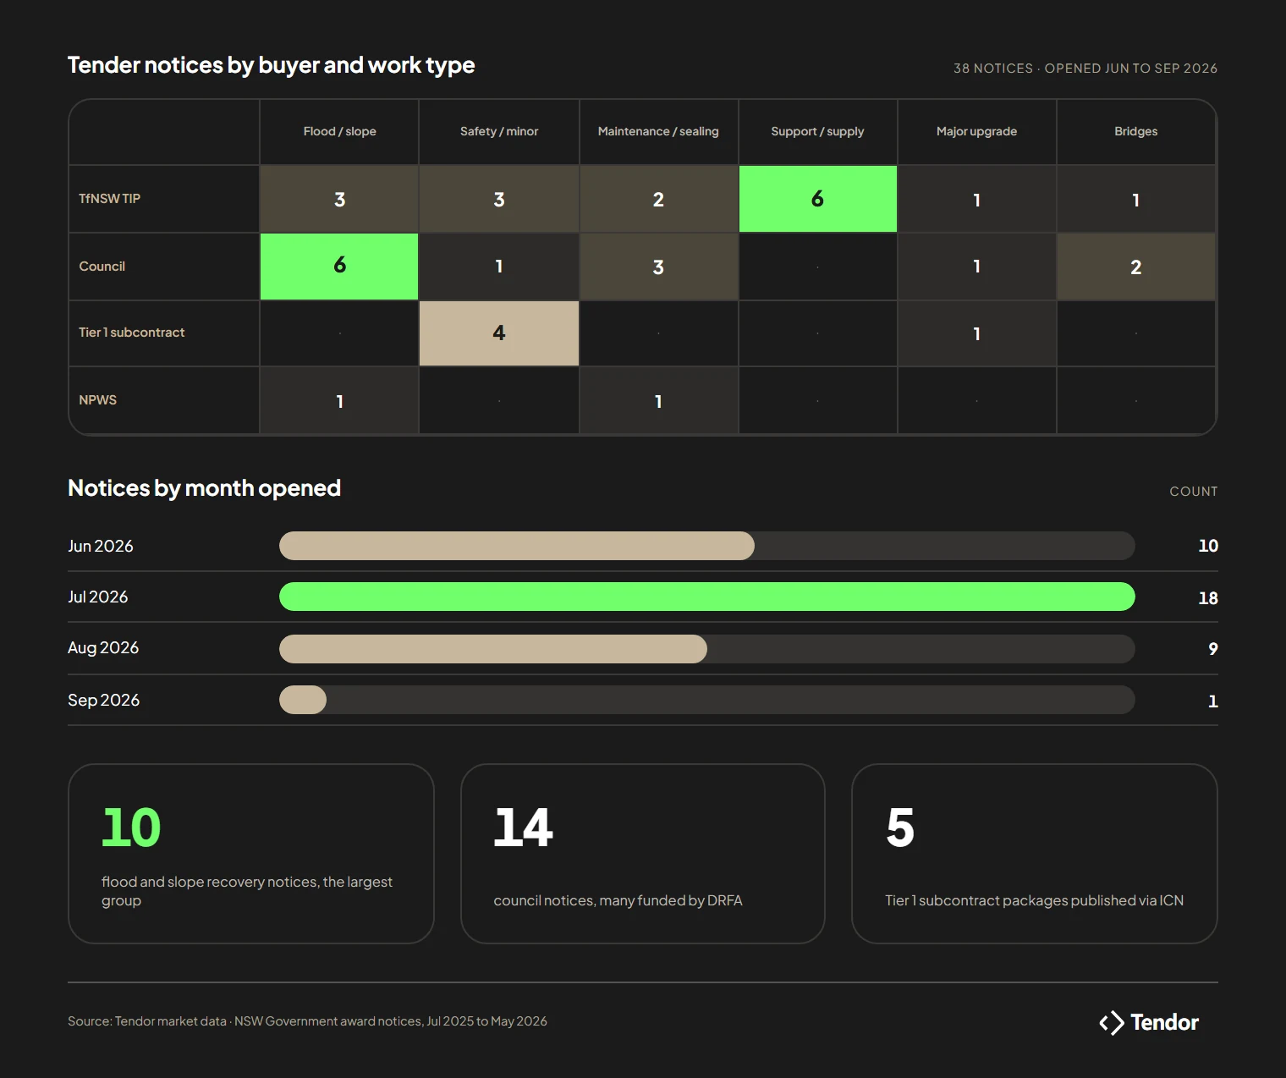Click the count value 18
The height and width of the screenshot is (1078, 1286).
coord(1207,598)
